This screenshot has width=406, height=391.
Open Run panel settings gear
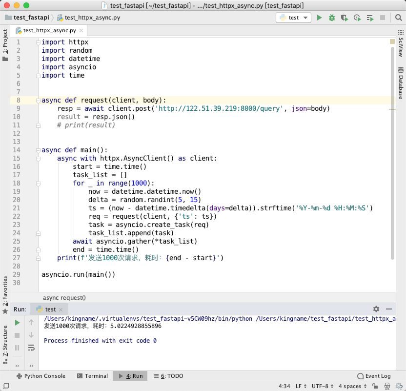[x=376, y=309]
